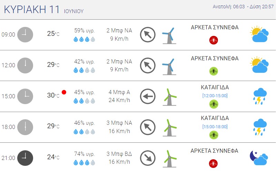Screen dimensions: 280x171
Task: Click the humidity droplets under 59% υγρ.
Action: pos(84,39)
